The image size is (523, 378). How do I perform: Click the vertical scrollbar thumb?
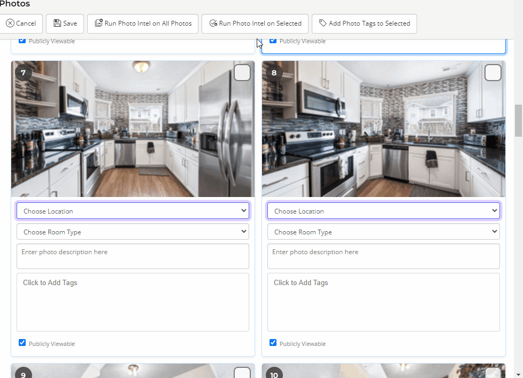pos(518,120)
